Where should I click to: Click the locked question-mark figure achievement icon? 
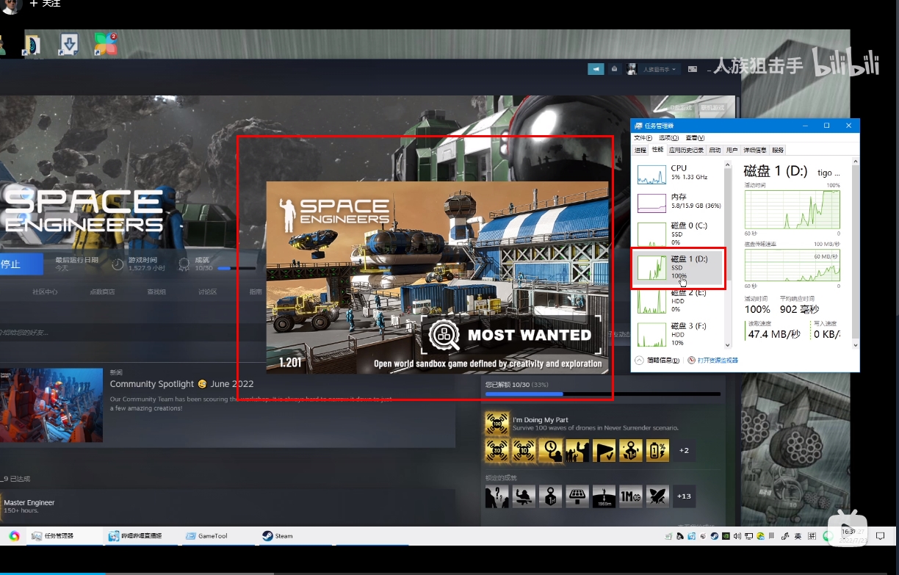click(497, 496)
